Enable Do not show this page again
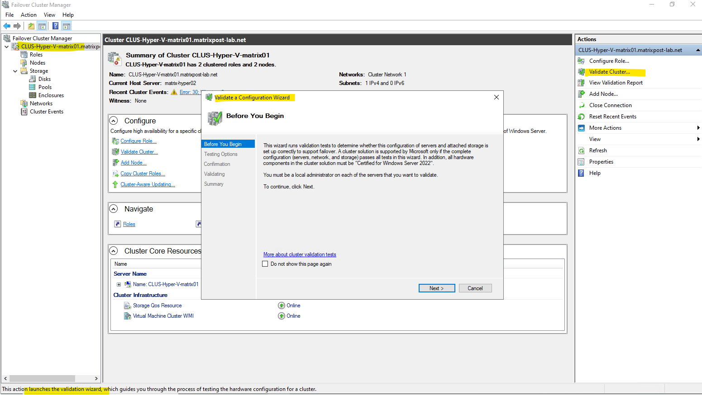 265,264
